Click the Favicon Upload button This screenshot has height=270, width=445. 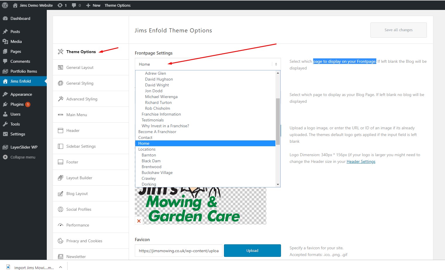[x=252, y=250]
